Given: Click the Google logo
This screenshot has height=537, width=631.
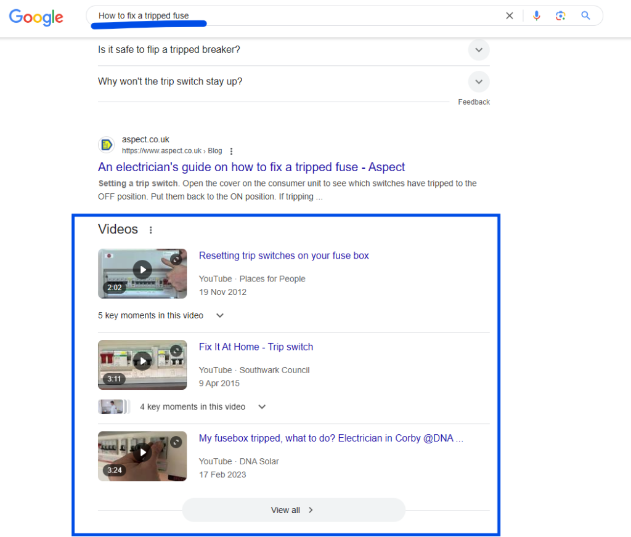Looking at the screenshot, I should 36,17.
